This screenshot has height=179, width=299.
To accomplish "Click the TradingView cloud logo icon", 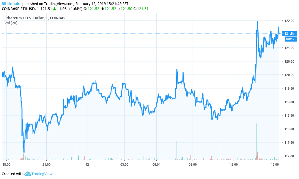I will [x=28, y=174].
